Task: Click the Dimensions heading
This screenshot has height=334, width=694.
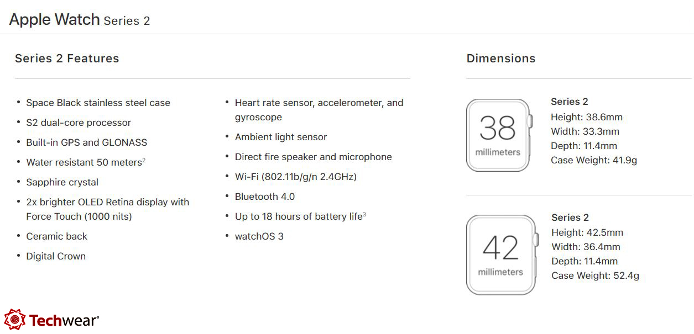Action: tap(501, 59)
